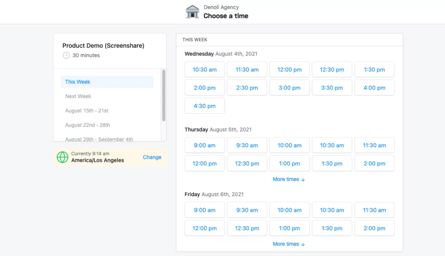Choose the August 15th - 21st week

pyautogui.click(x=86, y=111)
